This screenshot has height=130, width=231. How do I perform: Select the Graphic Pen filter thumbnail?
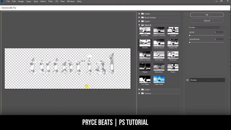coord(173,43)
